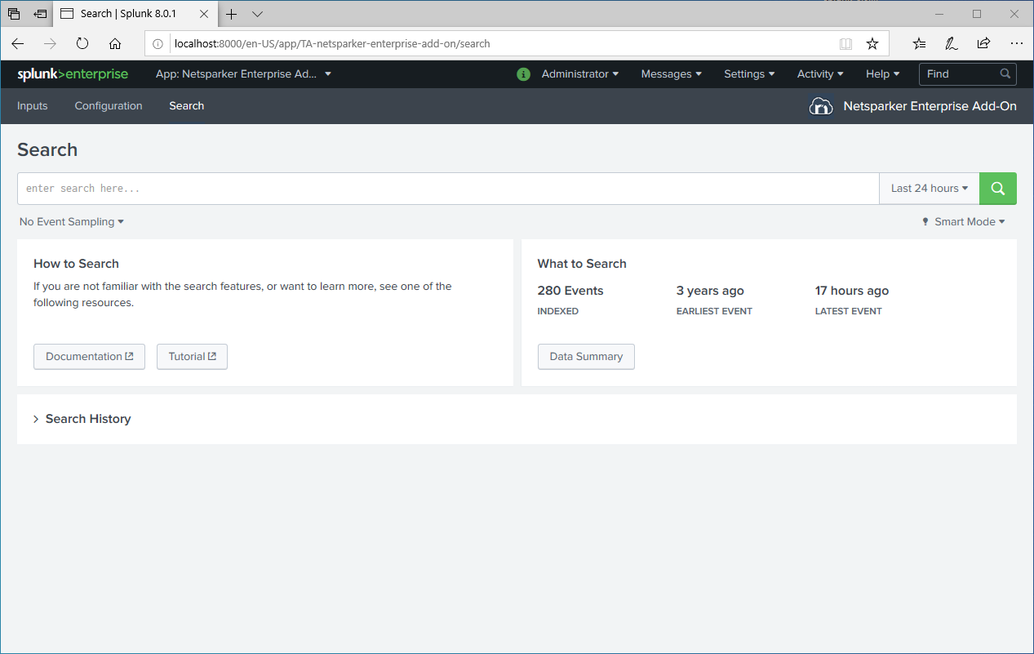The height and width of the screenshot is (654, 1034).
Task: Click the Splunk enterprise logo
Action: (x=72, y=73)
